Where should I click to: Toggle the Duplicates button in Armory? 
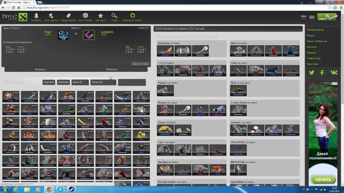click(x=63, y=82)
